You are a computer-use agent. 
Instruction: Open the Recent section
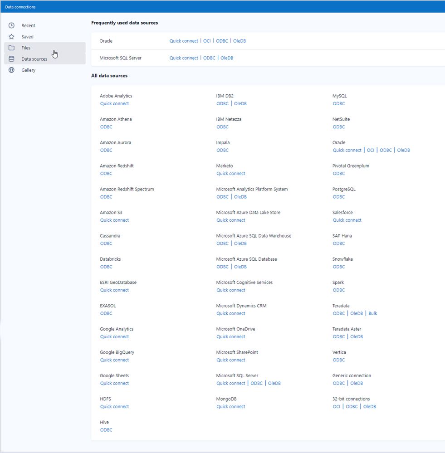(45, 25)
